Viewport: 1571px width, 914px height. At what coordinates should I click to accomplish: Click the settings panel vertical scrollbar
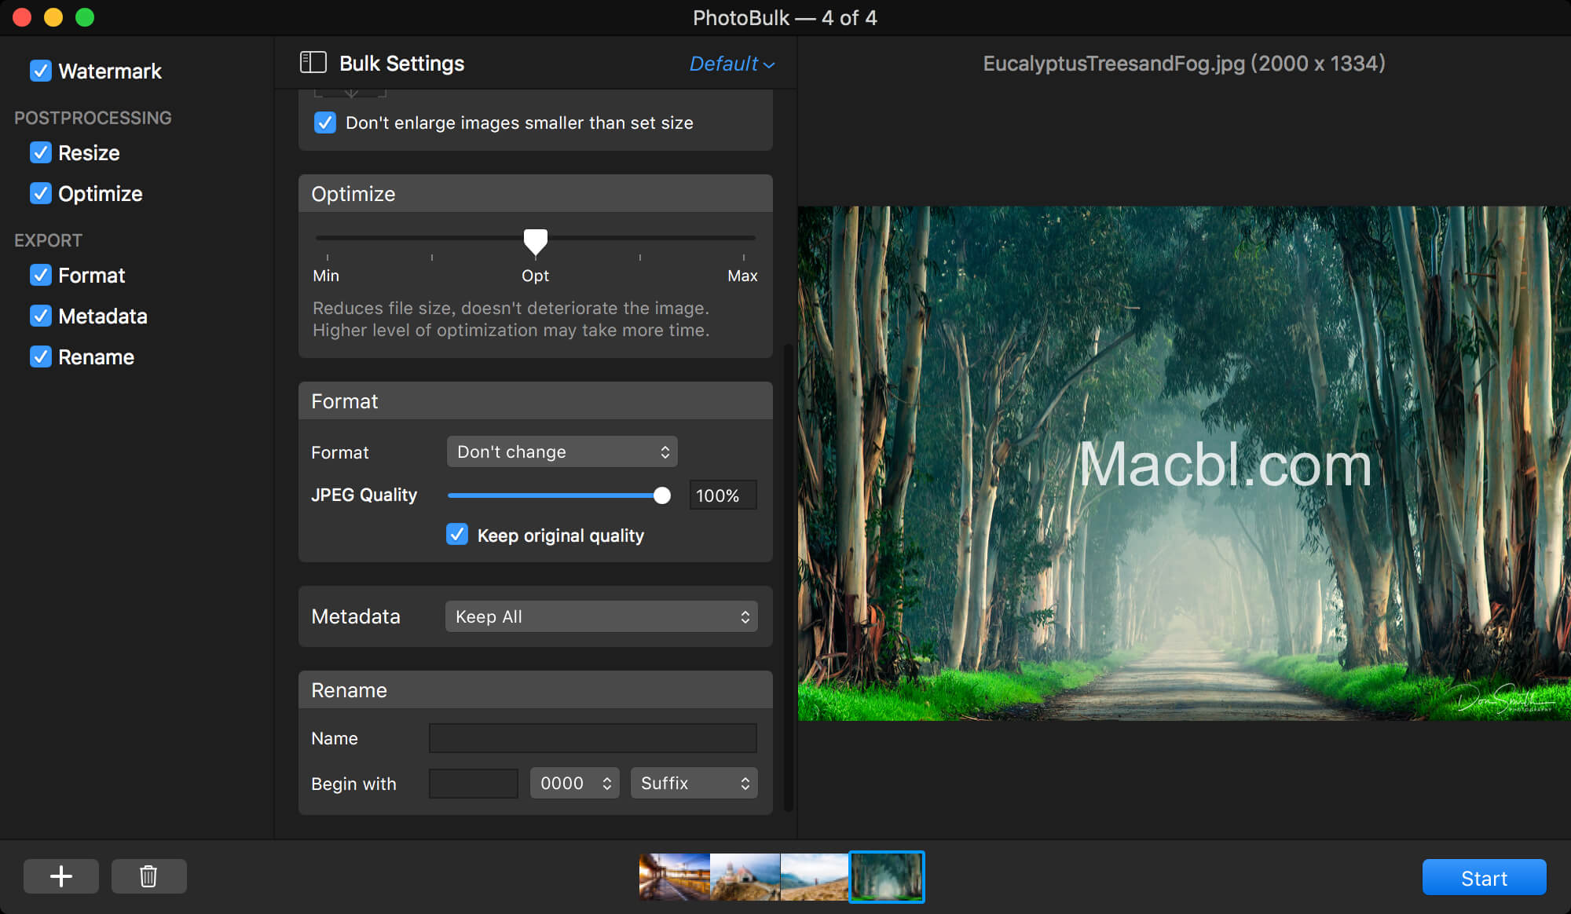(788, 576)
